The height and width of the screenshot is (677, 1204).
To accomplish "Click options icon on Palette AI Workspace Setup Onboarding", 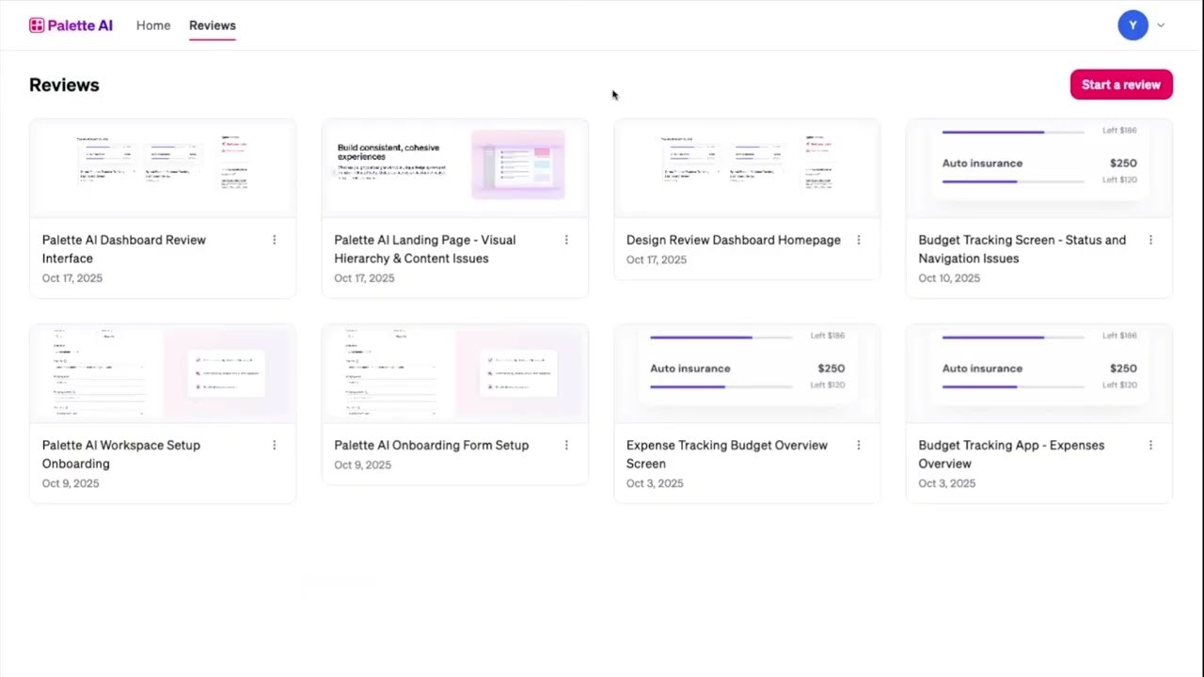I will tap(274, 445).
